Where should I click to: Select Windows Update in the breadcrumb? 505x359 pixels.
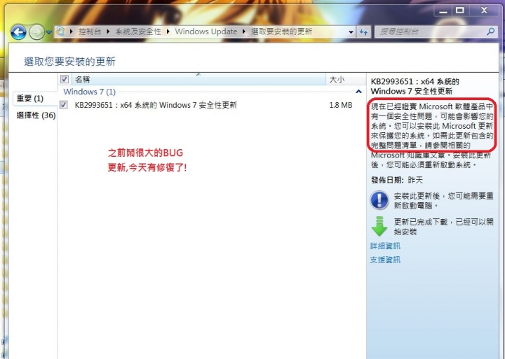pos(206,31)
